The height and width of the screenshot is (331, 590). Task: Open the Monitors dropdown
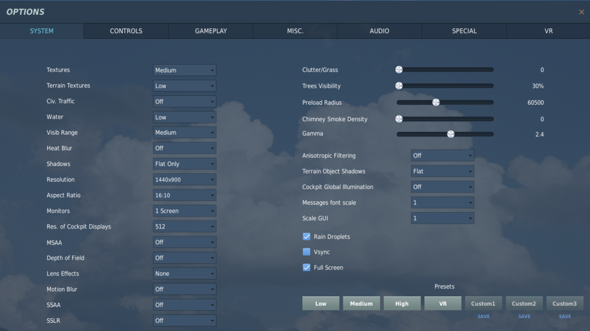pyautogui.click(x=184, y=211)
